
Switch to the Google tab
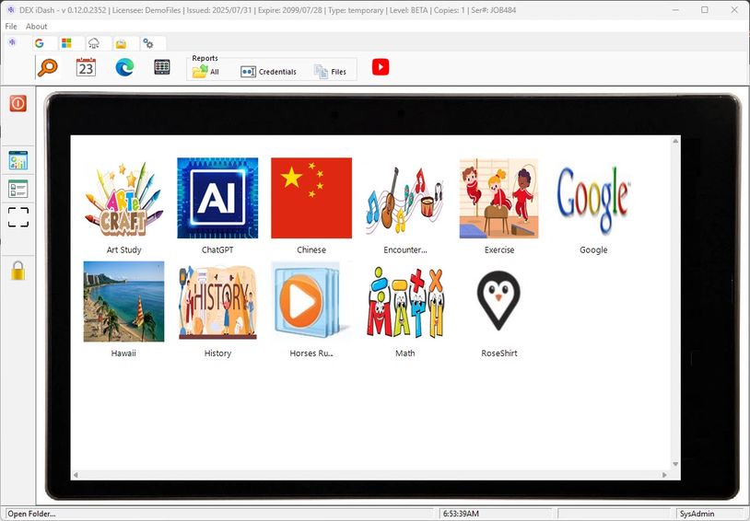pos(40,43)
